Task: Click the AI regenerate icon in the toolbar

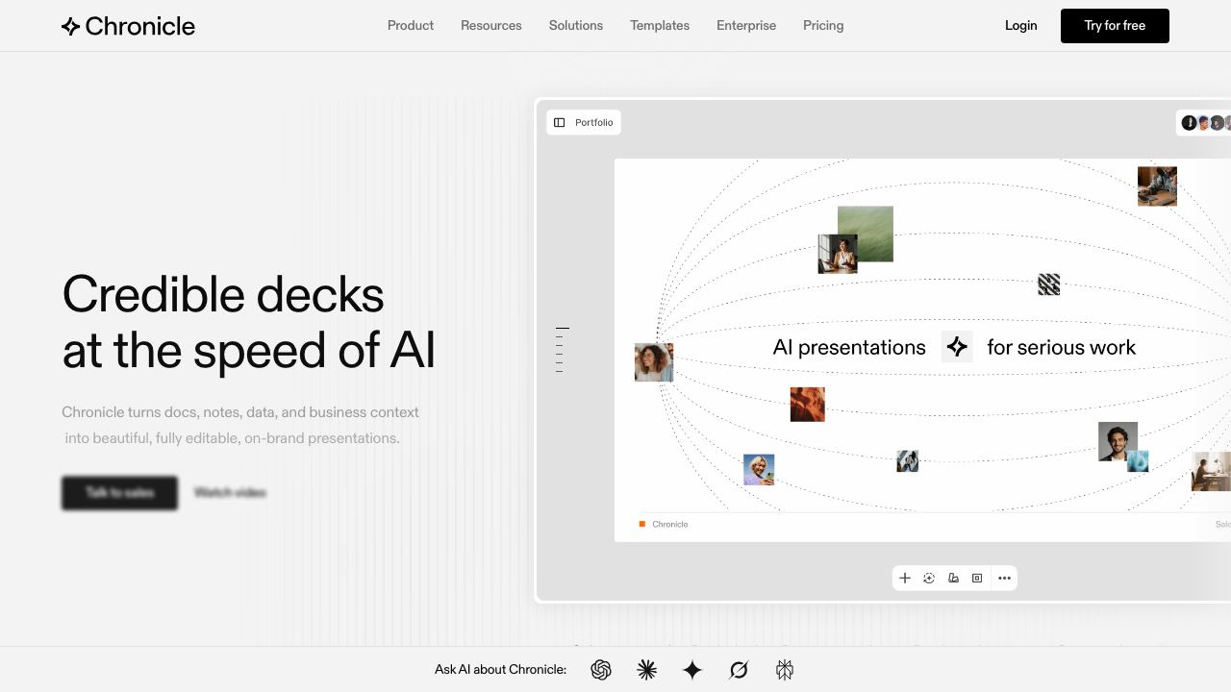Action: point(929,579)
